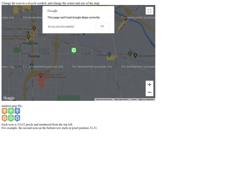Open the 'Do you own this website?' link
Screen dimensions: 246x184
(x=61, y=26)
